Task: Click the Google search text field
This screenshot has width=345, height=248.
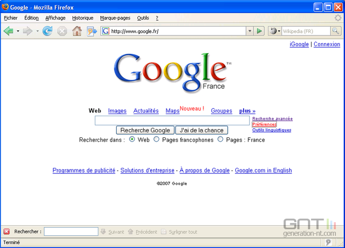Action: coord(172,121)
